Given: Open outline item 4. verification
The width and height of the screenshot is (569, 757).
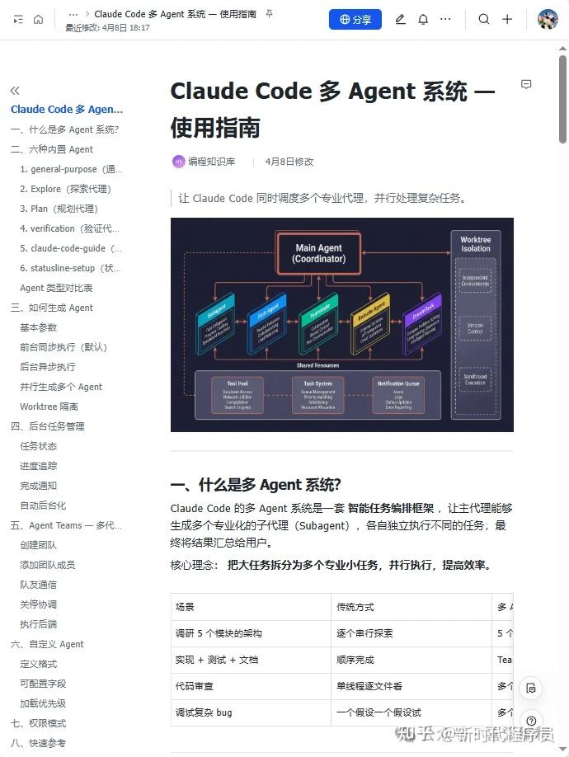Looking at the screenshot, I should (x=69, y=228).
